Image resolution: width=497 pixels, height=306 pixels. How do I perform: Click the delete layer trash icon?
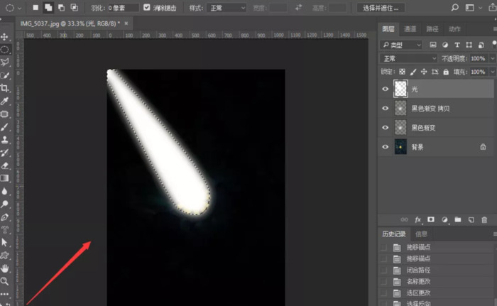pos(484,220)
